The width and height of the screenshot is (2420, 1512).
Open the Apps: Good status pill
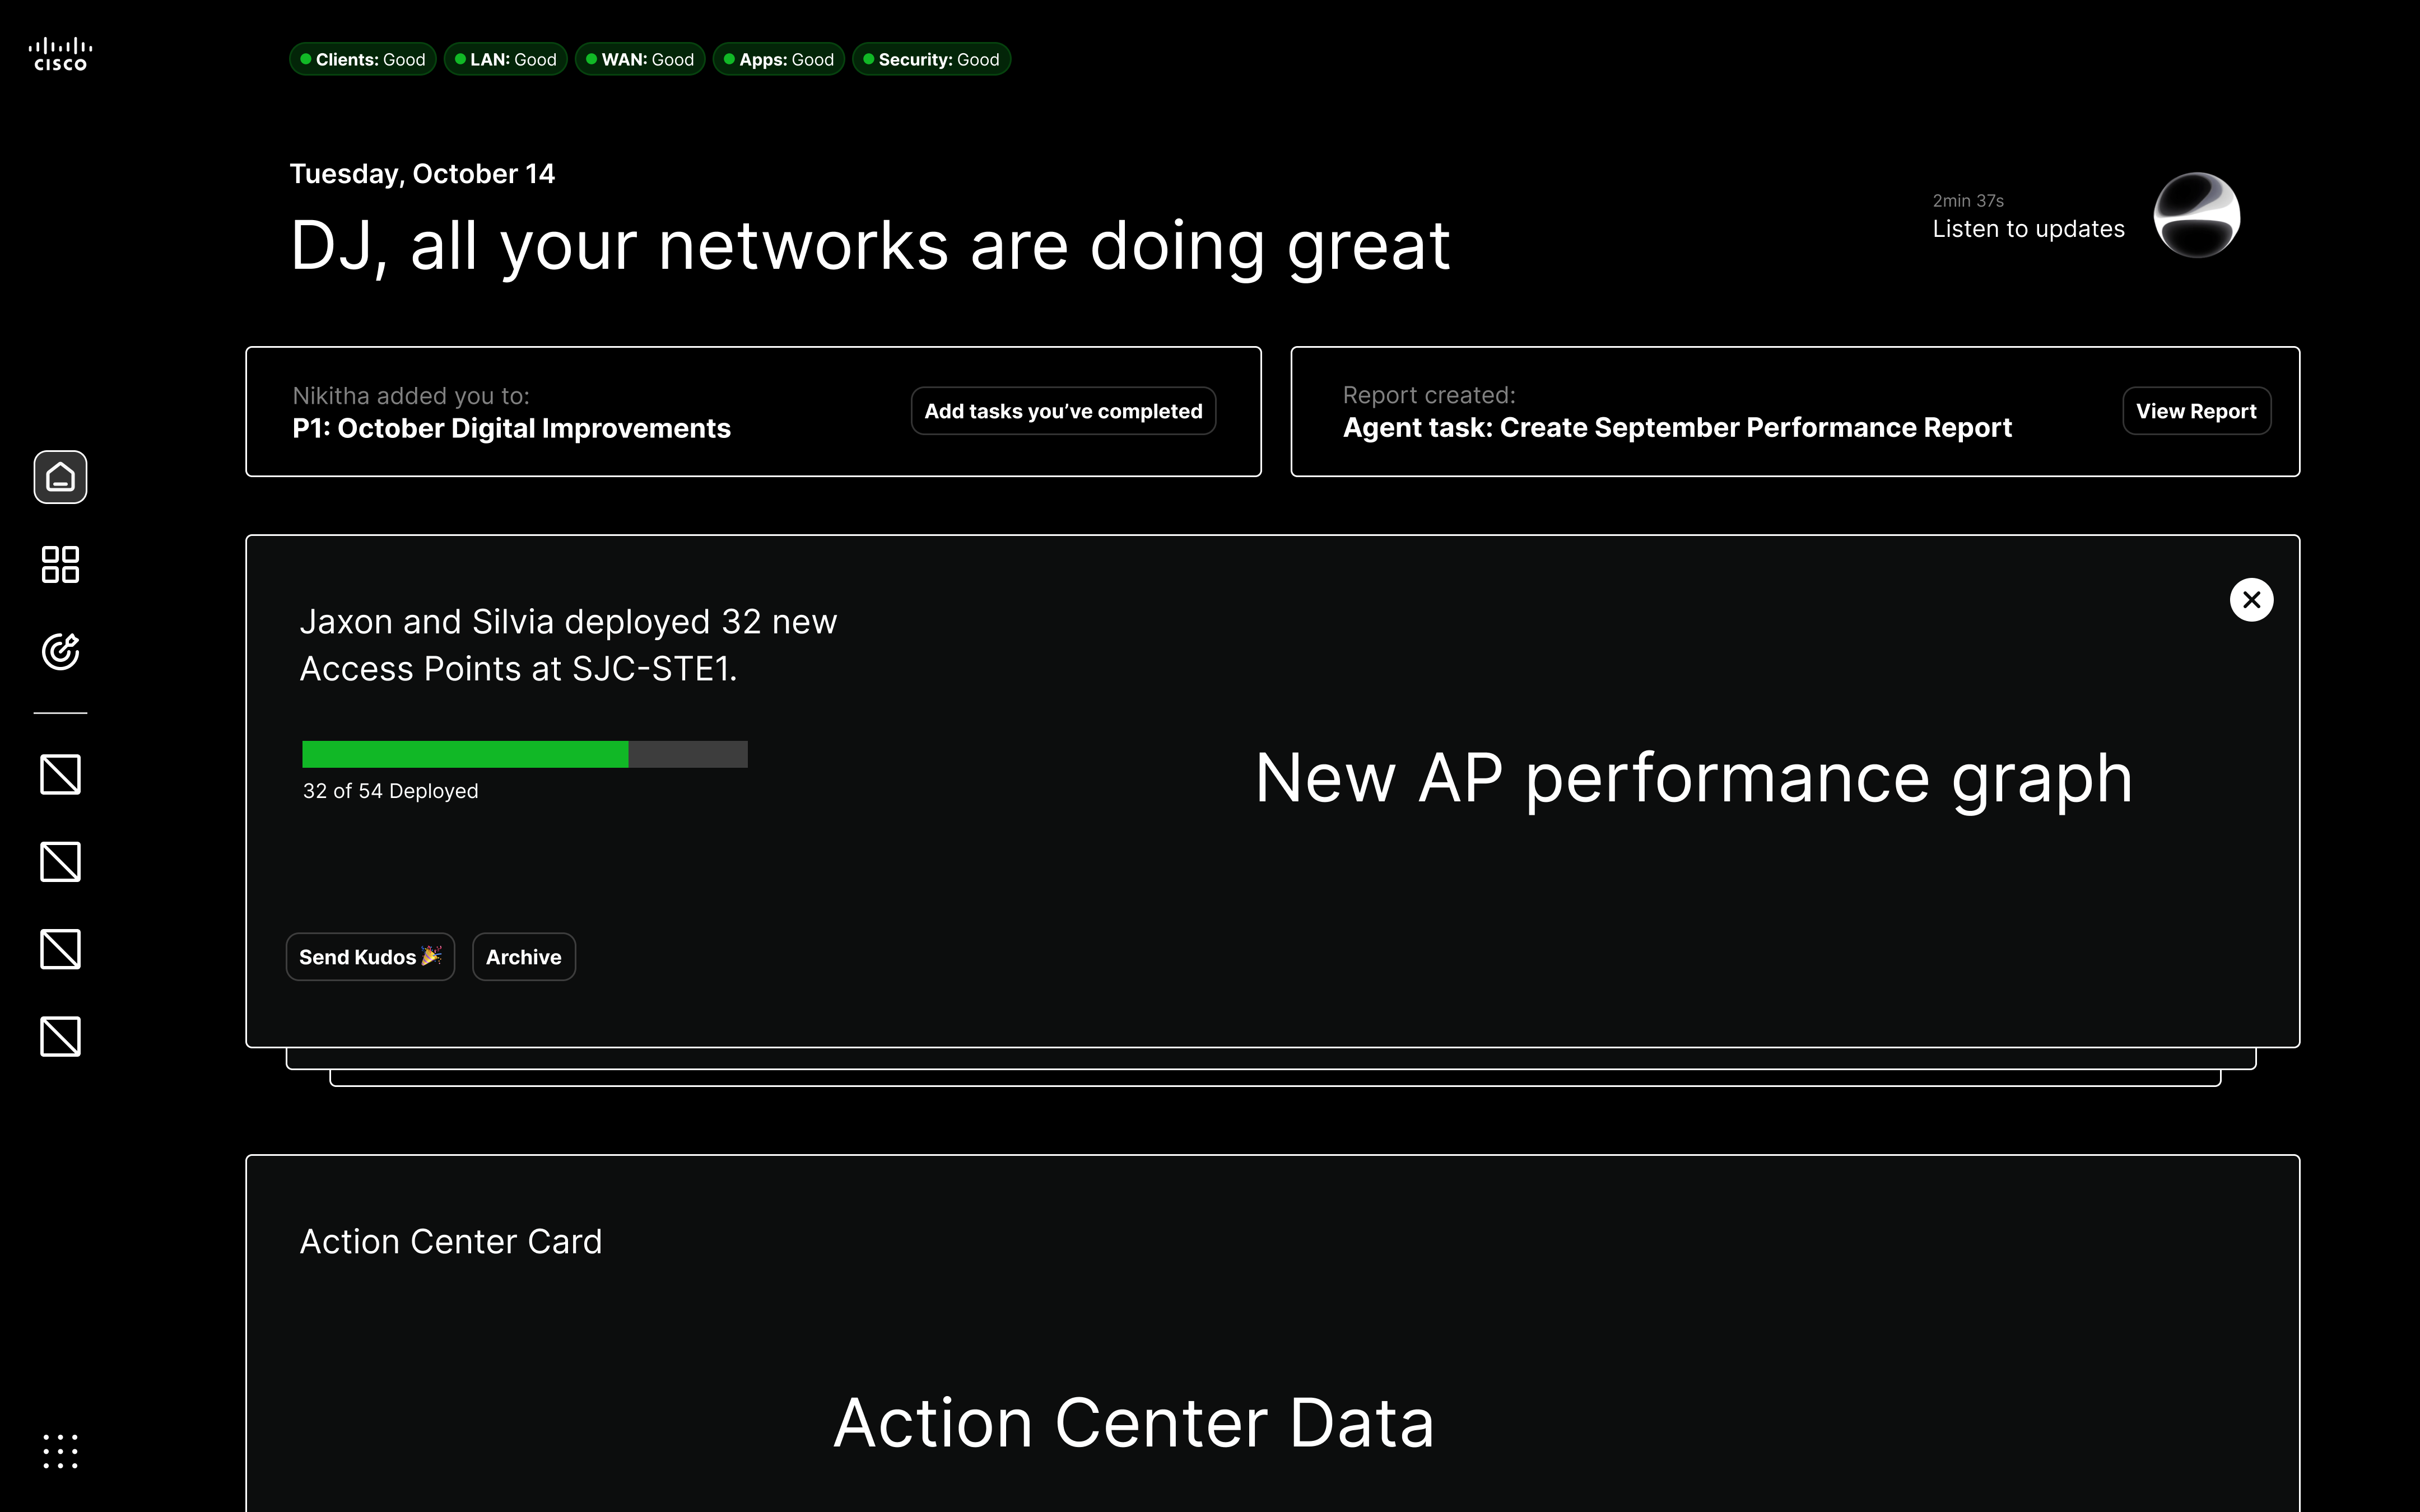(779, 59)
